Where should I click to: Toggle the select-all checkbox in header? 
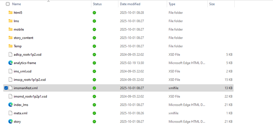8,4
